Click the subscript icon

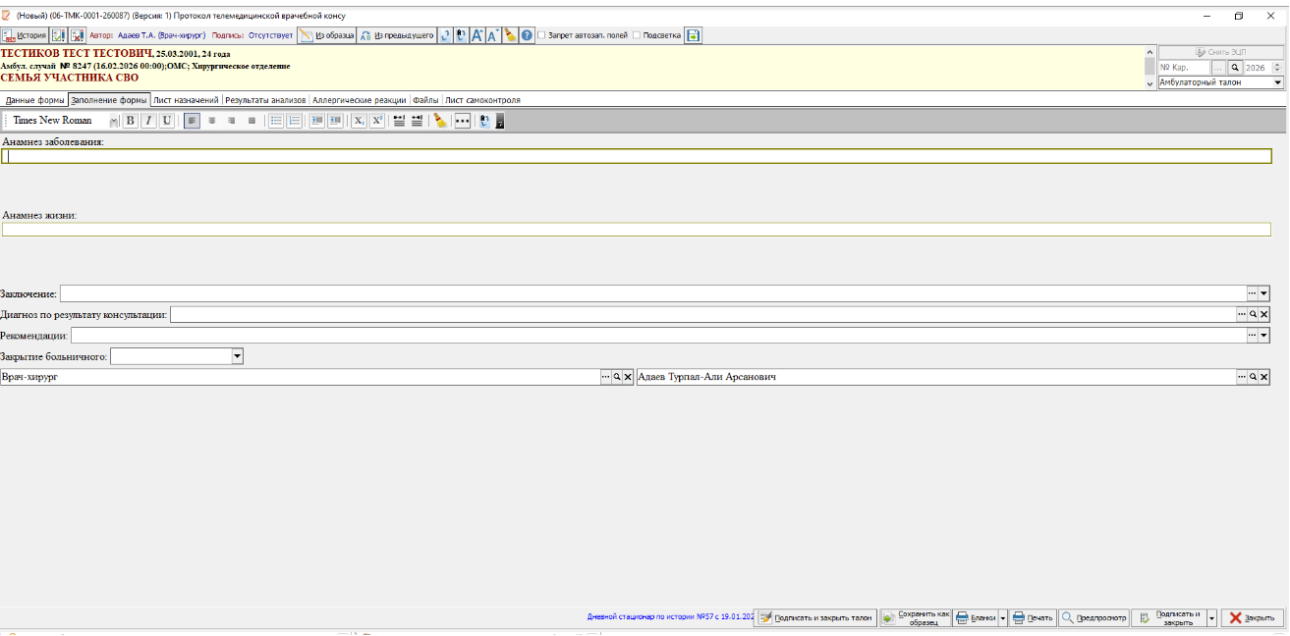[x=359, y=121]
